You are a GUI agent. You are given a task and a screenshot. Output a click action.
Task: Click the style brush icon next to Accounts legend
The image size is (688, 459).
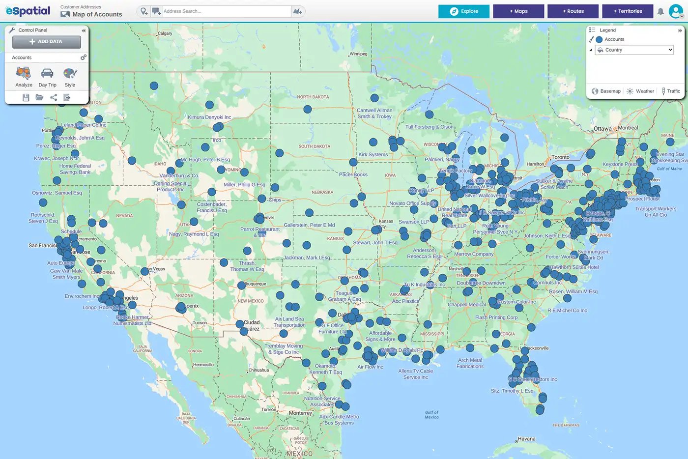pyautogui.click(x=591, y=39)
